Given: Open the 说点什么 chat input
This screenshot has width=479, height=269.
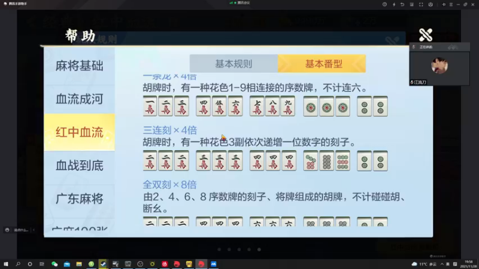Looking at the screenshot, I should pyautogui.click(x=21, y=230).
